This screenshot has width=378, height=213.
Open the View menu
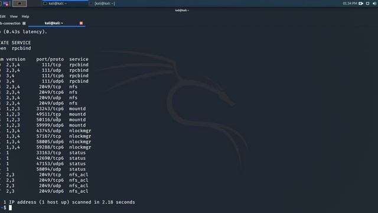coord(14,17)
